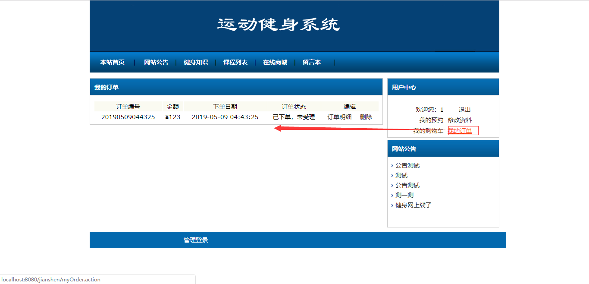Open 在线商城 navigation item
Screen dimensions: 589x284
275,62
